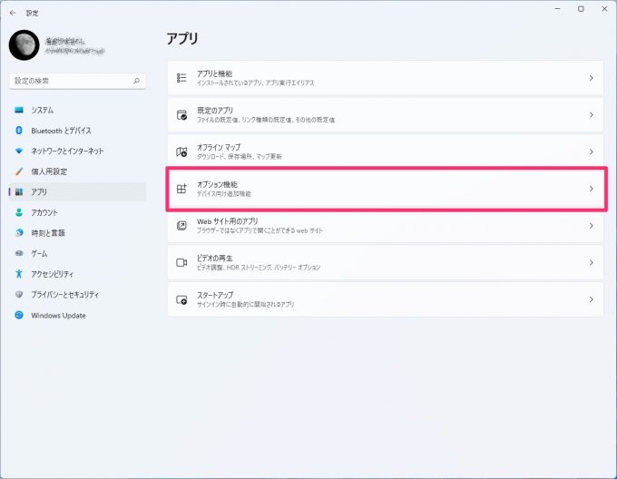Open the 既定のアプリ settings row
The image size is (617, 479).
click(x=386, y=115)
